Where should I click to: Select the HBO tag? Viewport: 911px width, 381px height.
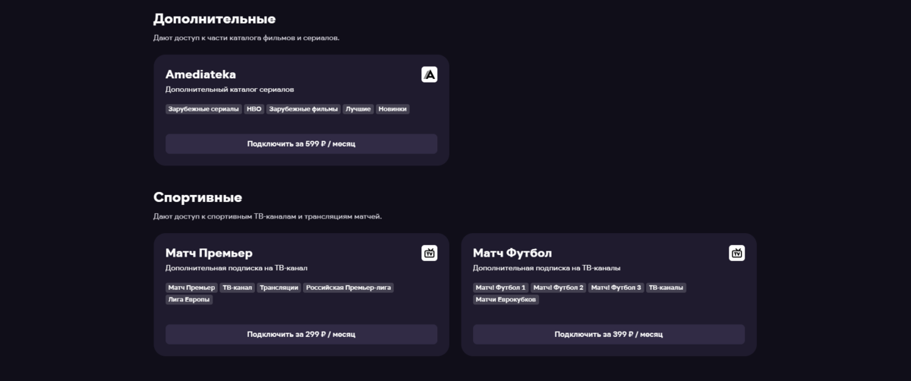coord(254,109)
